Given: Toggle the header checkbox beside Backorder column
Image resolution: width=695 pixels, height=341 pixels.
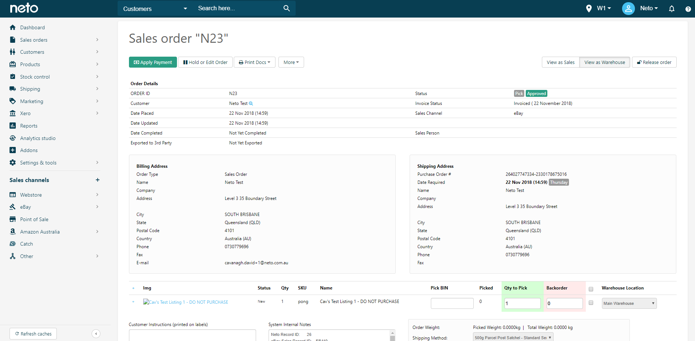Looking at the screenshot, I should click(591, 289).
